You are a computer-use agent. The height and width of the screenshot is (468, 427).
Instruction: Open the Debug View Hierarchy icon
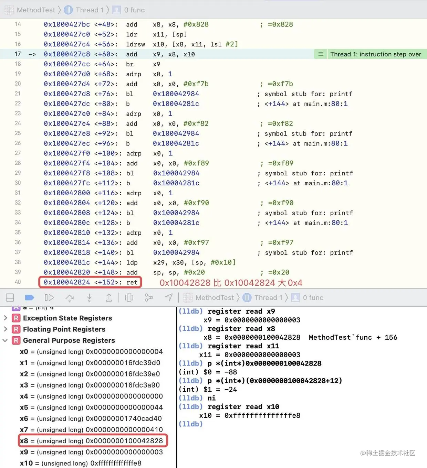pos(129,297)
